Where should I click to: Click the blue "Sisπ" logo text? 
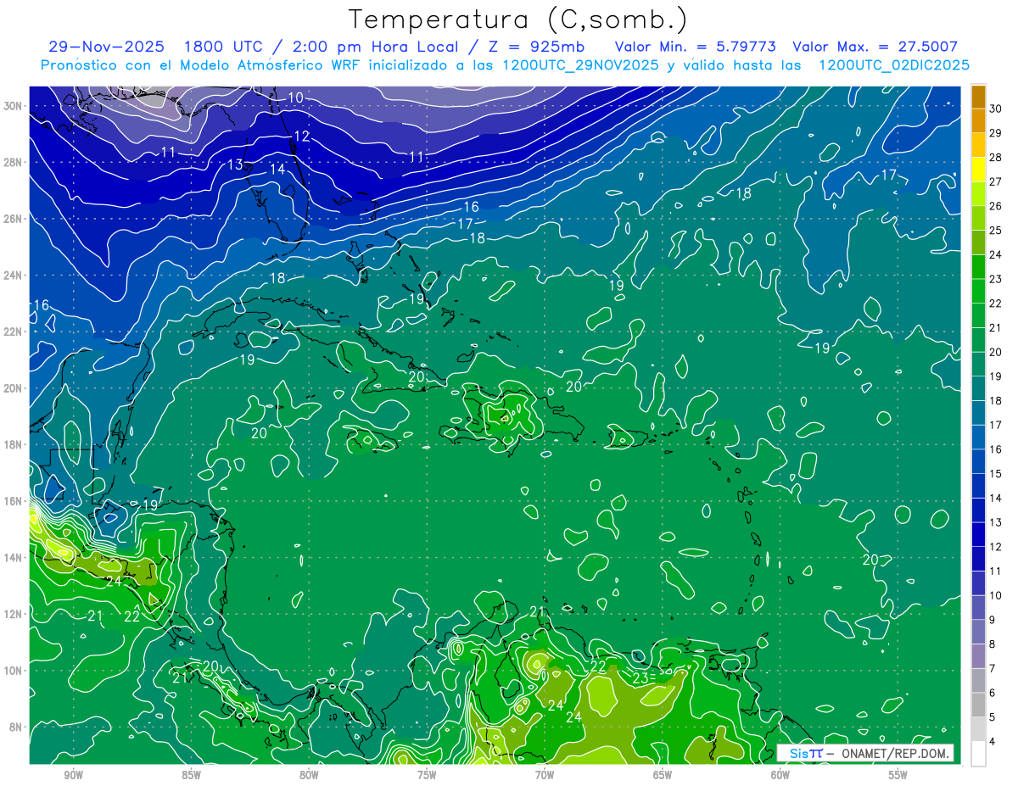pos(805,753)
